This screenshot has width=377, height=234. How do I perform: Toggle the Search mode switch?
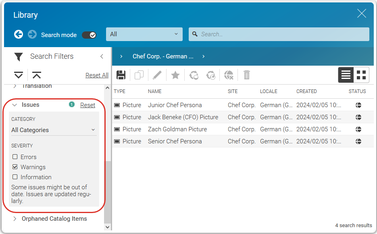pos(89,35)
